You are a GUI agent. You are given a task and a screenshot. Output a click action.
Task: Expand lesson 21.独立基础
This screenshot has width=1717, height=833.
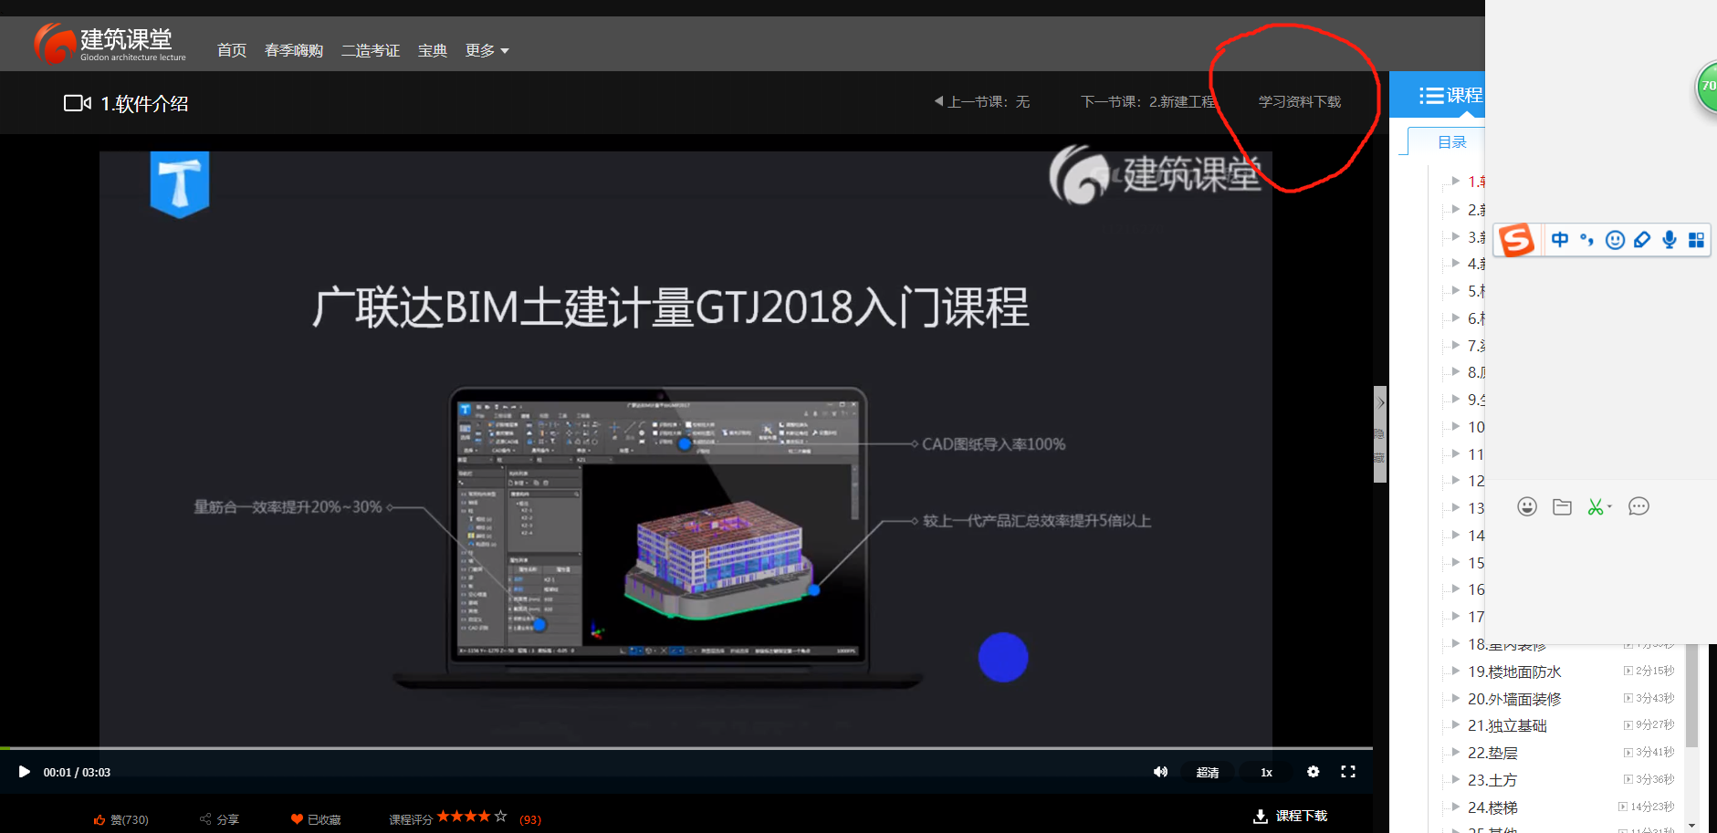[x=1456, y=725]
